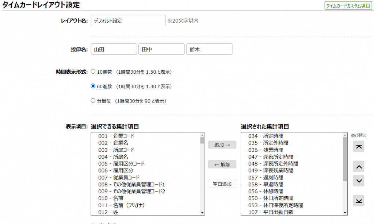Viewport: 374px width, 224px height.
Task: Click the 空白追加 button
Action: coord(222,184)
